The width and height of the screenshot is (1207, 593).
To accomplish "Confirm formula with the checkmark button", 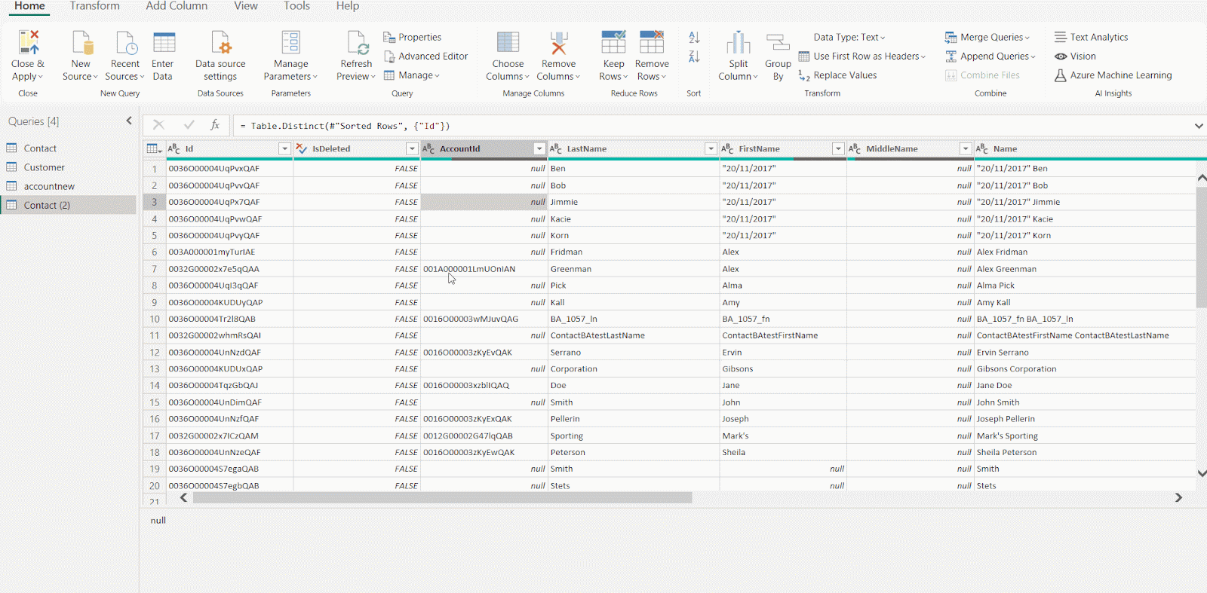I will coord(189,125).
